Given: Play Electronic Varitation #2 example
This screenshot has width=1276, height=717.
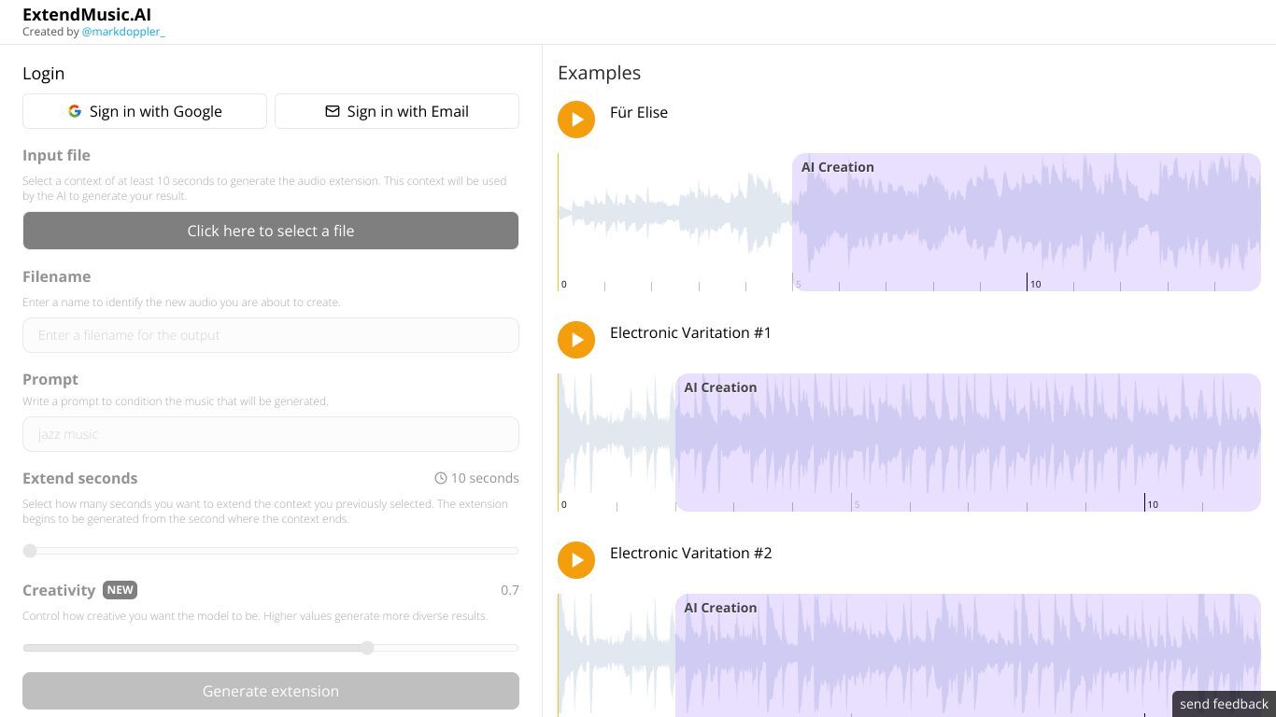Looking at the screenshot, I should (576, 560).
